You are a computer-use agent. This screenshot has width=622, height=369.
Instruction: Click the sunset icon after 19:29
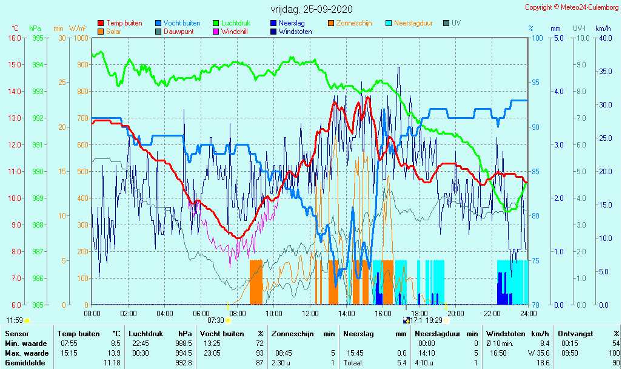tap(446, 320)
